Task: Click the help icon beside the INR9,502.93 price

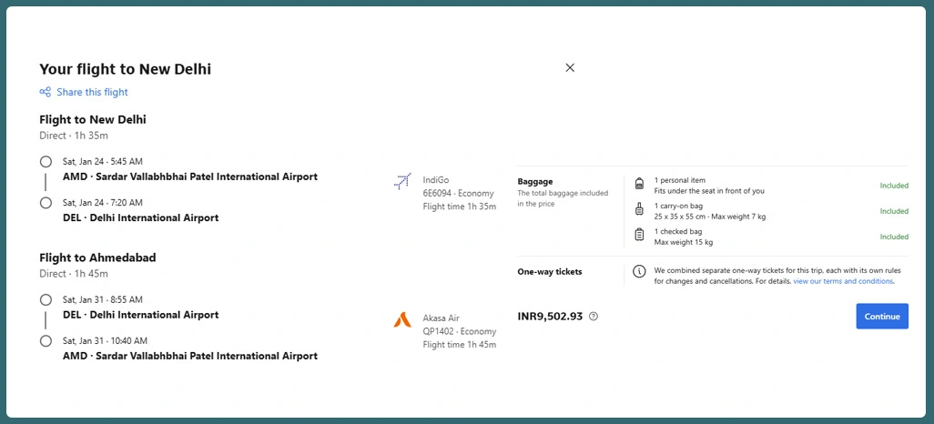Action: [594, 317]
